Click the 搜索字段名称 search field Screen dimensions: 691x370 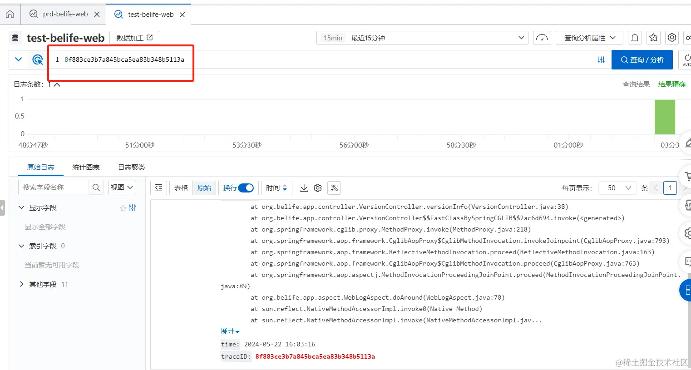point(53,187)
